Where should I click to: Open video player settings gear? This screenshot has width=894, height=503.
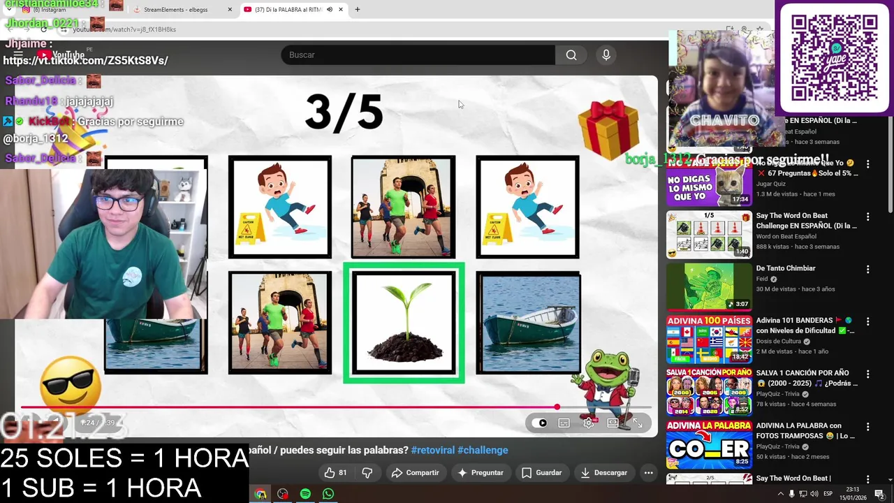coord(589,423)
